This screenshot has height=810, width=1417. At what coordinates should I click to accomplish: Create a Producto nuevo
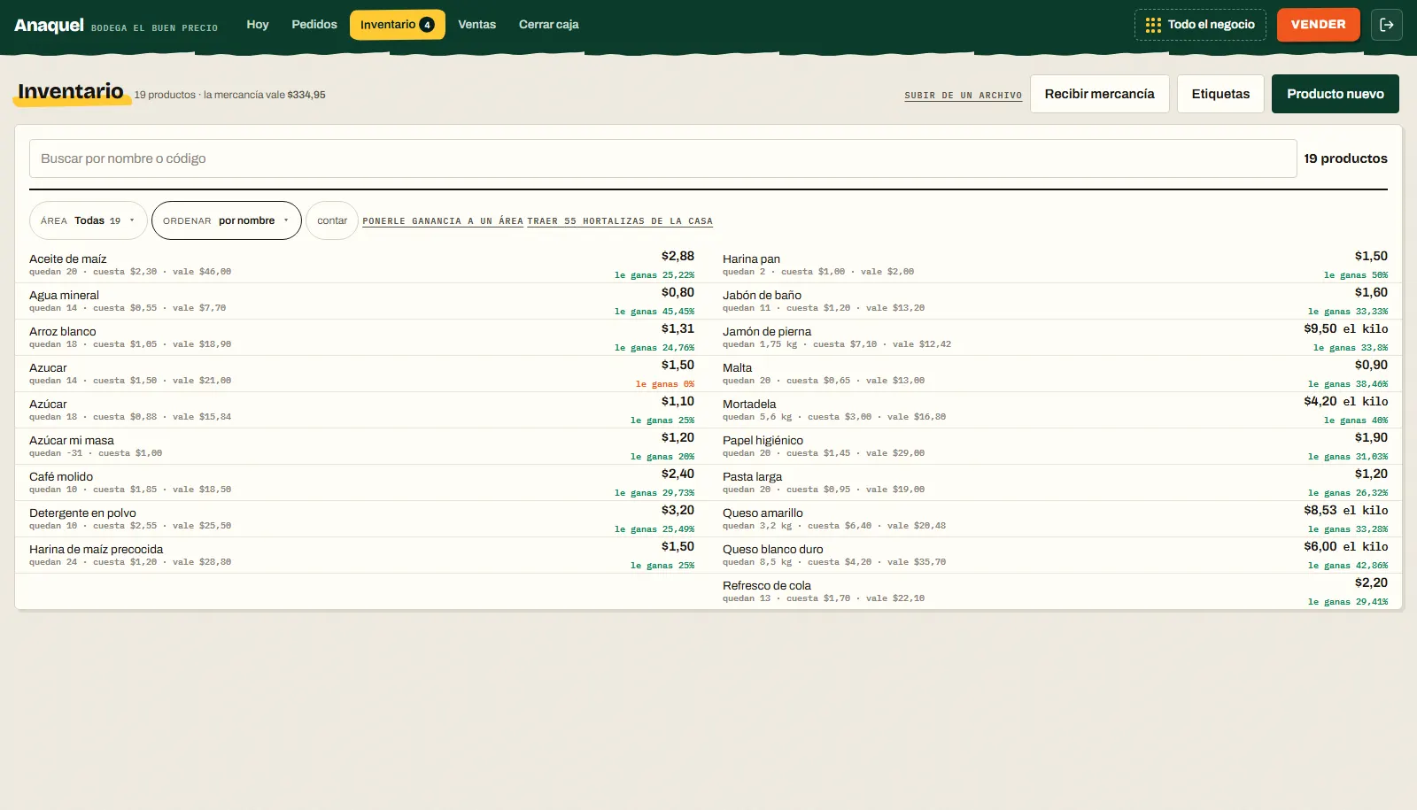pos(1335,94)
